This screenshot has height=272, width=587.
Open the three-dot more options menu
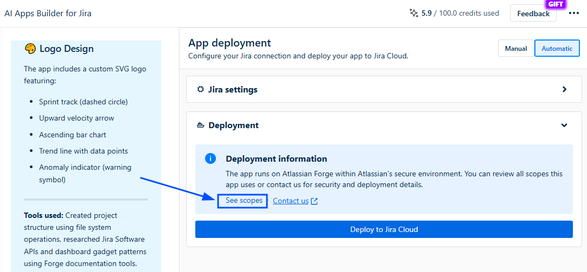(x=573, y=14)
